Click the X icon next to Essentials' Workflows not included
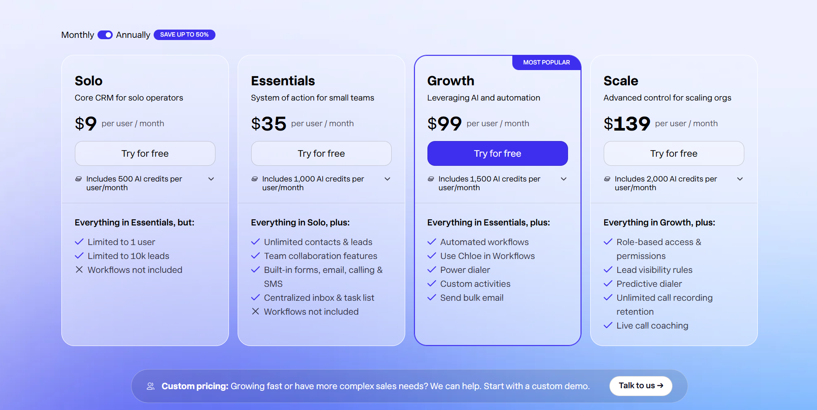 pyautogui.click(x=256, y=311)
